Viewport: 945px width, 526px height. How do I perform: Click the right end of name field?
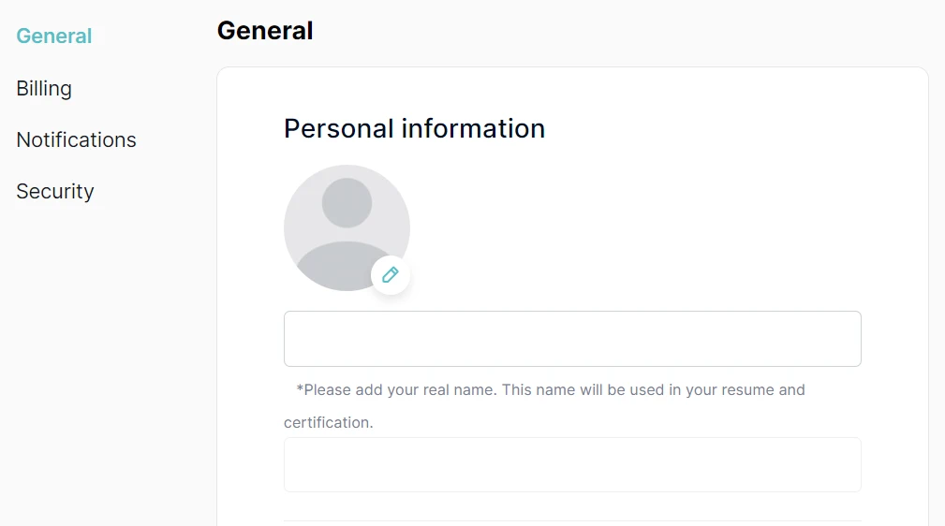click(x=843, y=339)
